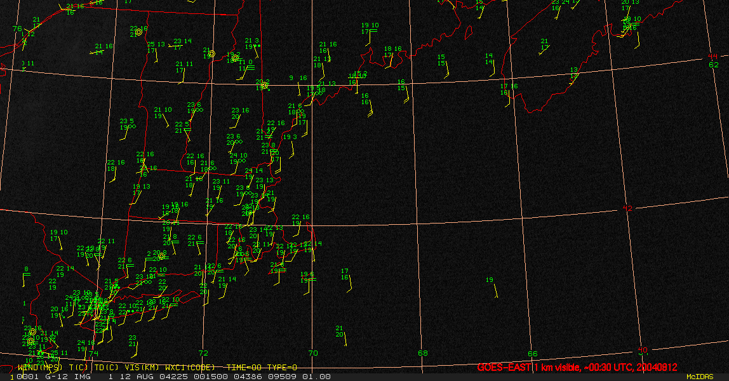Image resolution: width=729 pixels, height=381 pixels.
Task: Click the longitude label 70
Action: pos(313,353)
